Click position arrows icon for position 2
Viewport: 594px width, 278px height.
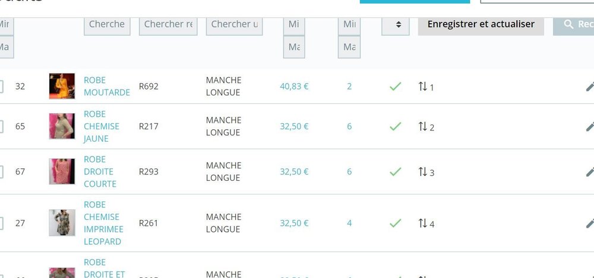point(423,126)
